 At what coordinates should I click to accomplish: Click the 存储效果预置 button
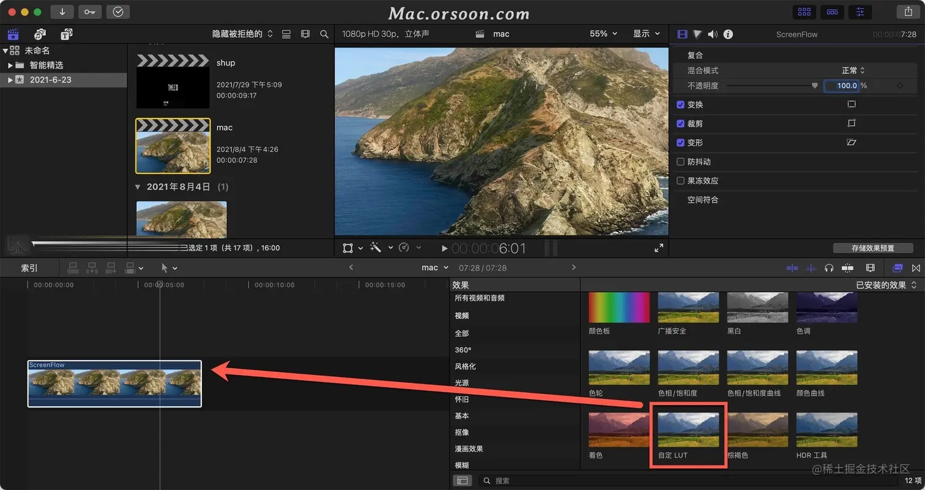click(x=873, y=248)
